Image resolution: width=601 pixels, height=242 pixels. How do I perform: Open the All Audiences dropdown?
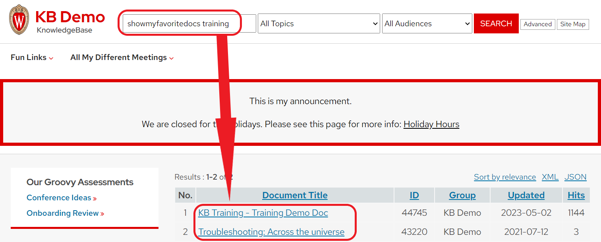pyautogui.click(x=427, y=23)
